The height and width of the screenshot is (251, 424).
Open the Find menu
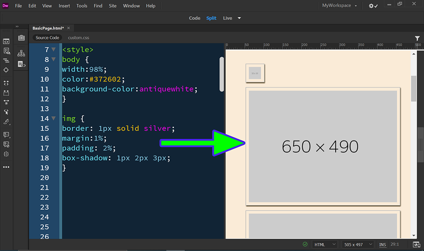[x=98, y=6]
